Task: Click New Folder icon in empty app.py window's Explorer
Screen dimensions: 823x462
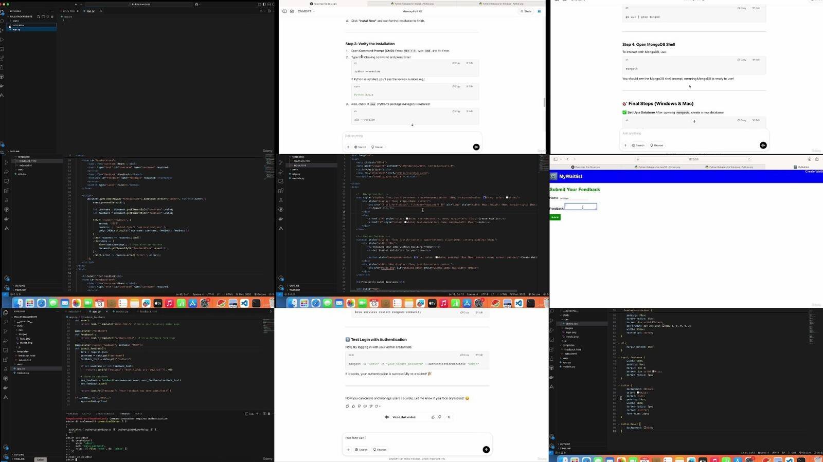Action: pos(43,16)
